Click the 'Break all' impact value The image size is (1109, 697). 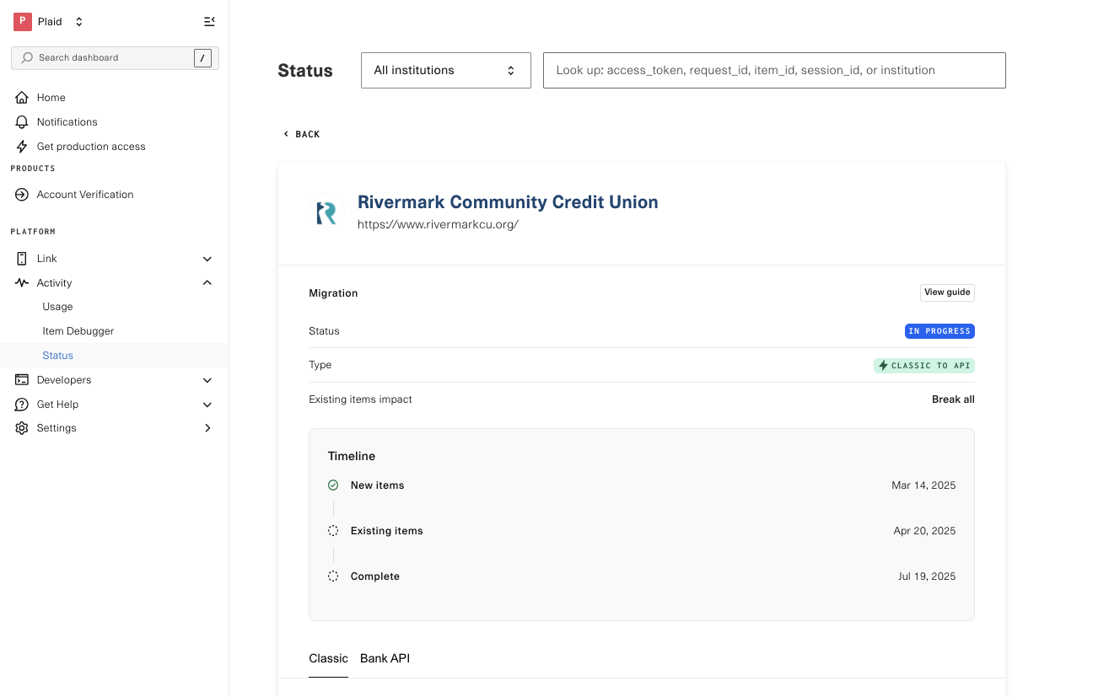[953, 399]
